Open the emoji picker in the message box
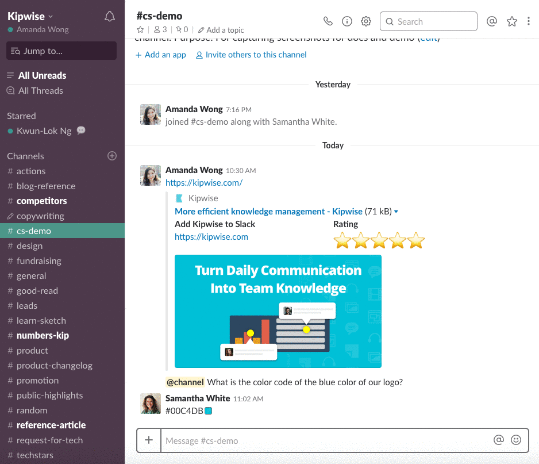The height and width of the screenshot is (464, 539). pos(516,440)
